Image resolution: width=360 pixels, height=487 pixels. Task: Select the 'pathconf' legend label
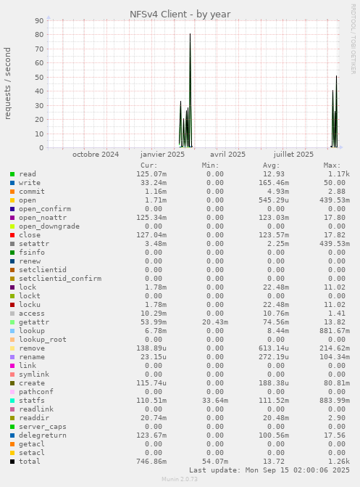pos(36,392)
